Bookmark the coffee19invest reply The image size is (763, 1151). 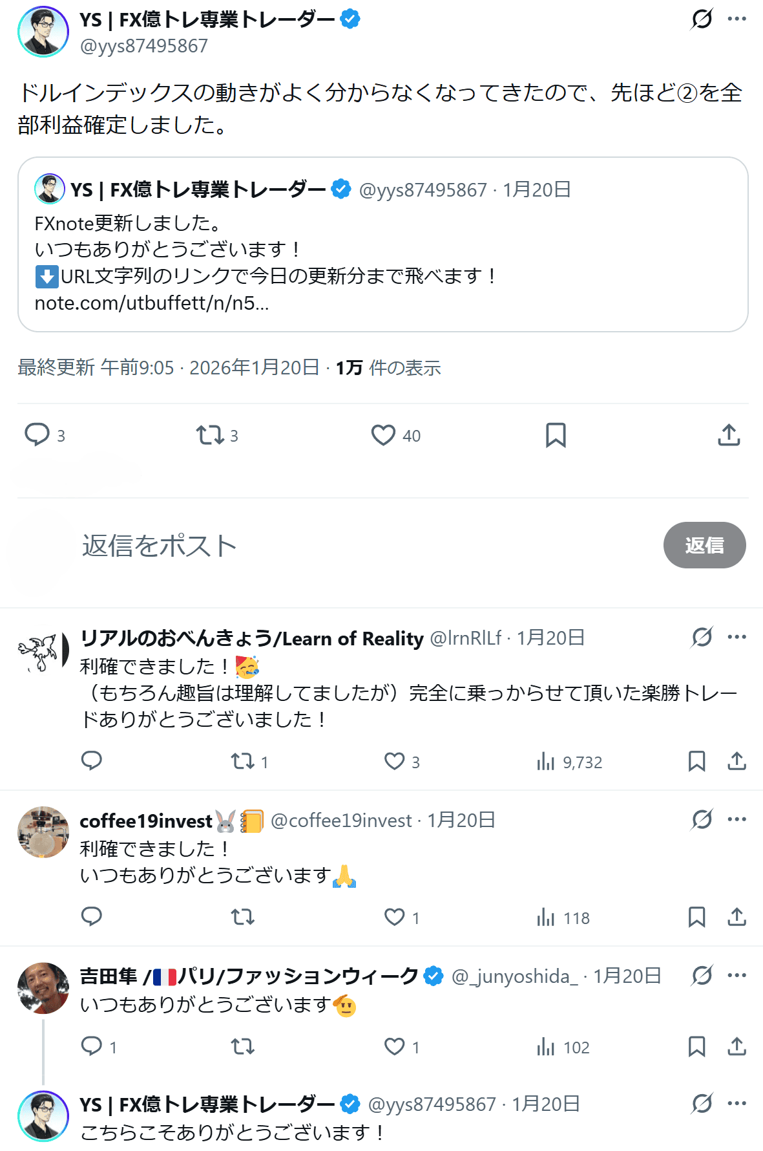coord(696,917)
